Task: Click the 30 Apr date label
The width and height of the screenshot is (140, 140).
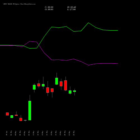Action: coord(6,133)
